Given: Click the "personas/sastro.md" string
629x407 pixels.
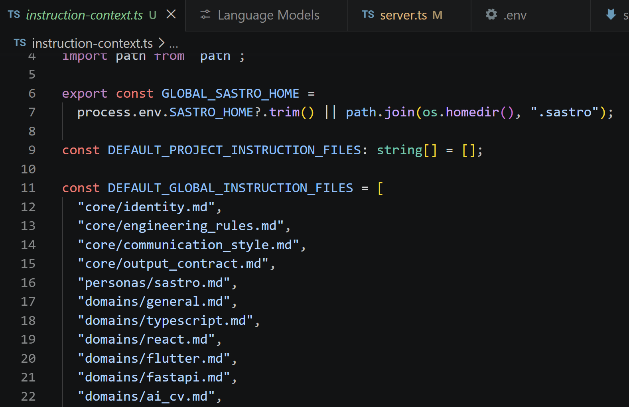Looking at the screenshot, I should 154,283.
